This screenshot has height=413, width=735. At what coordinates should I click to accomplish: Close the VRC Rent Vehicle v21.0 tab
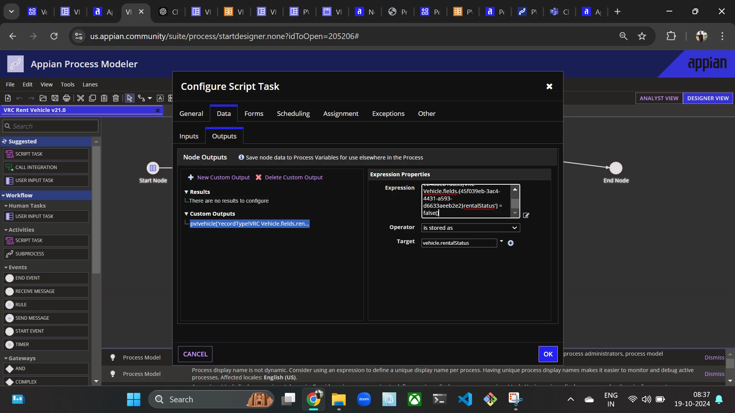pos(157,110)
